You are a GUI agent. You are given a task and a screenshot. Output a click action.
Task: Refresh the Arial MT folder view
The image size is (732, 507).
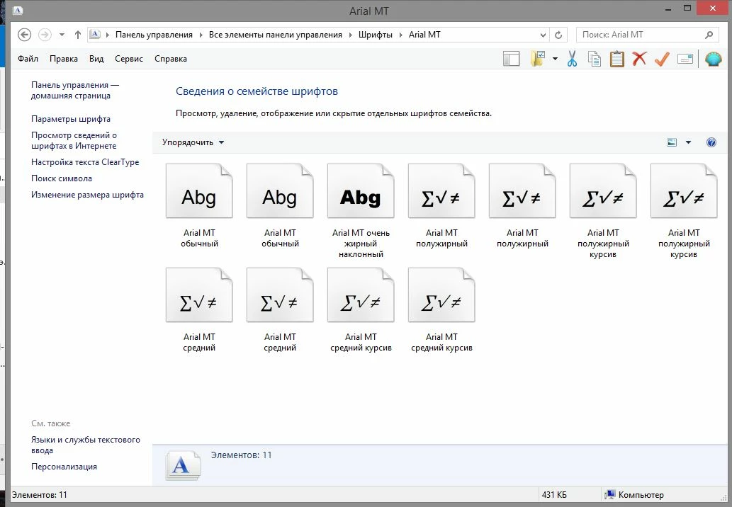coord(558,35)
